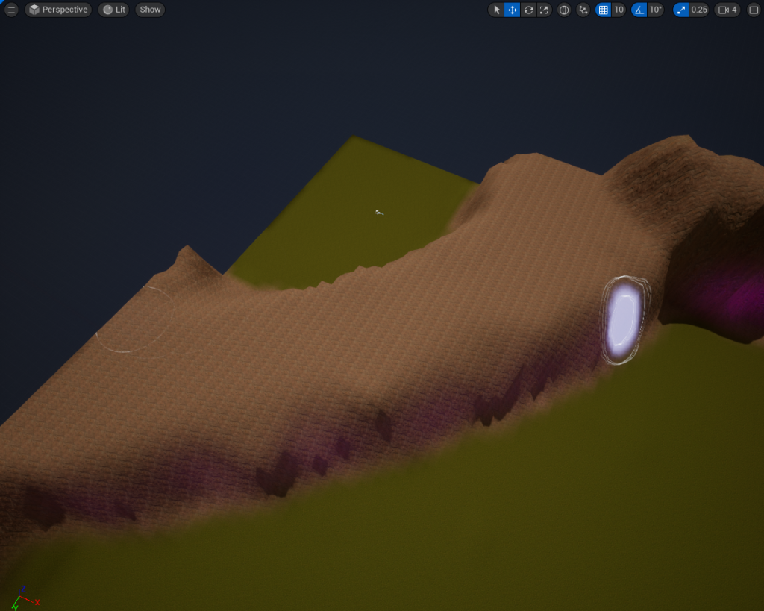Open the Lit view mode menu

114,10
